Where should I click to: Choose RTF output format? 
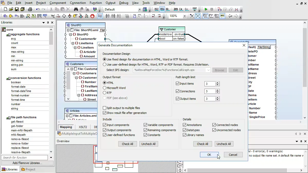click(x=104, y=93)
